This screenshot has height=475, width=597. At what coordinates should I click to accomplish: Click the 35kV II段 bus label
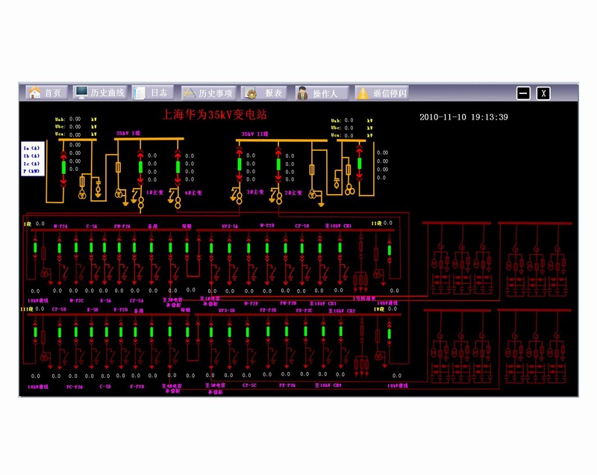click(x=254, y=134)
